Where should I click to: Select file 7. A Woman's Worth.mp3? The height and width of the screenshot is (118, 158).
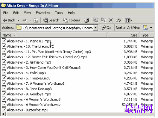pyautogui.click(x=36, y=84)
